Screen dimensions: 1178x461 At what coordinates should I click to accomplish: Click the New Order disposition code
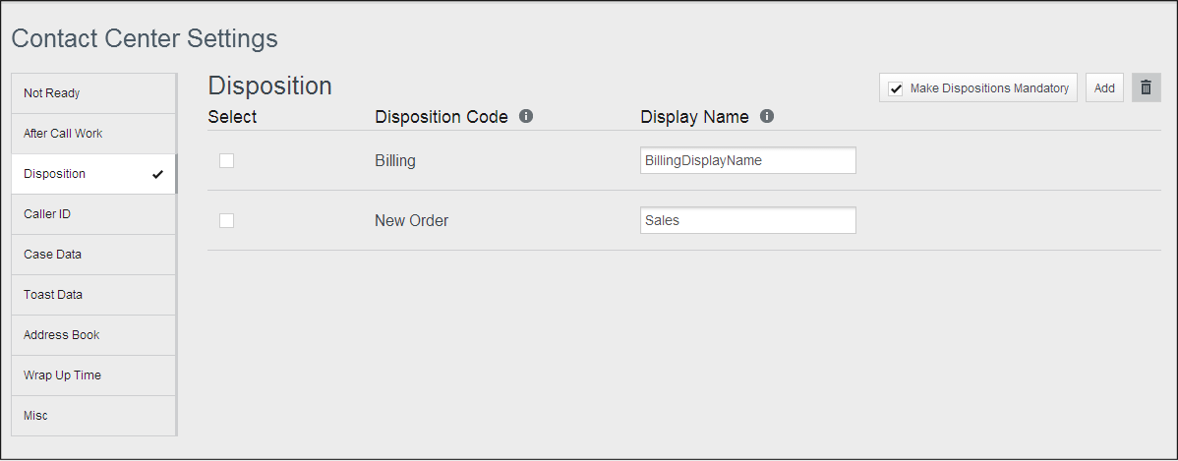point(411,220)
